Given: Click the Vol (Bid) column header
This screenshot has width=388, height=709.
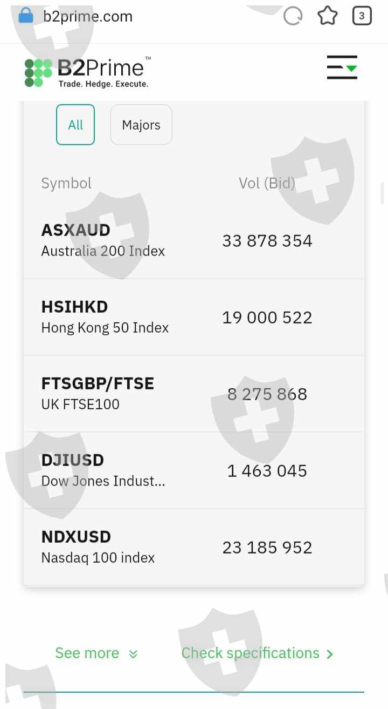Looking at the screenshot, I should pos(267,183).
